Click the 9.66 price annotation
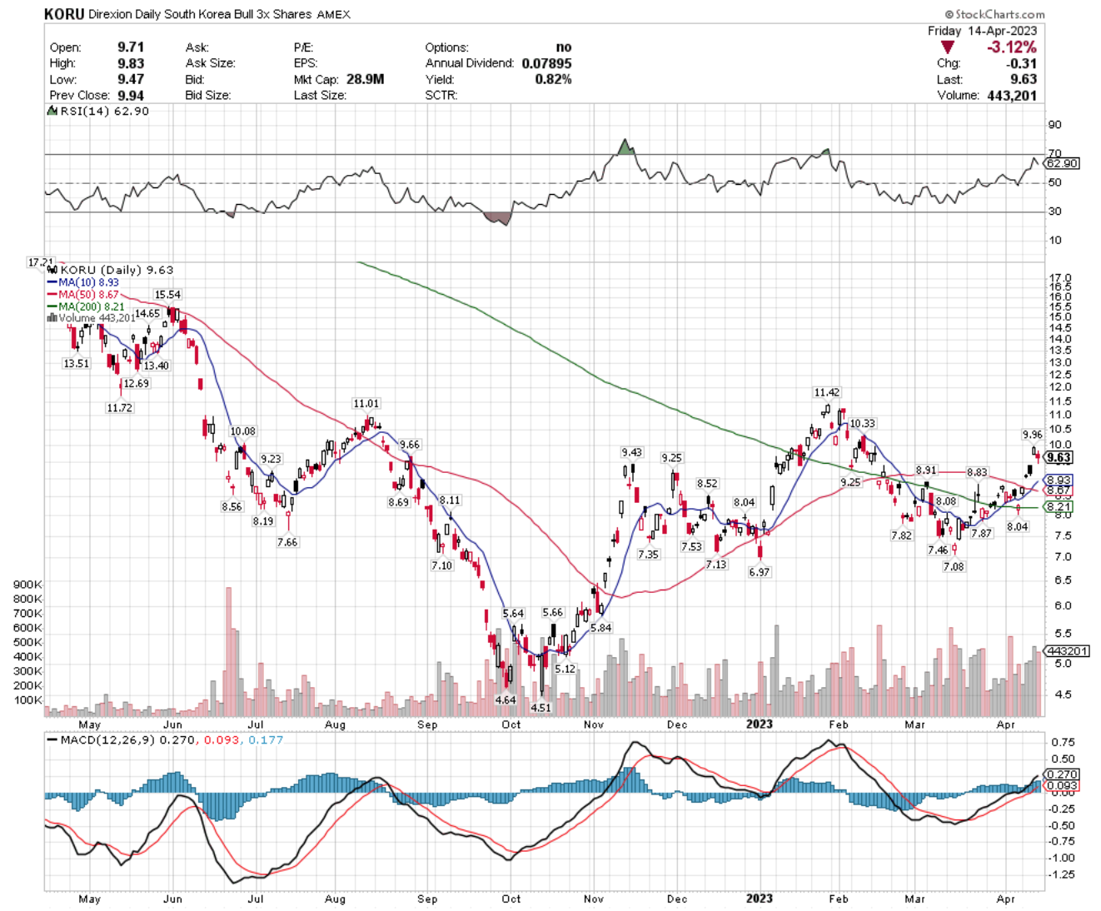 (410, 445)
